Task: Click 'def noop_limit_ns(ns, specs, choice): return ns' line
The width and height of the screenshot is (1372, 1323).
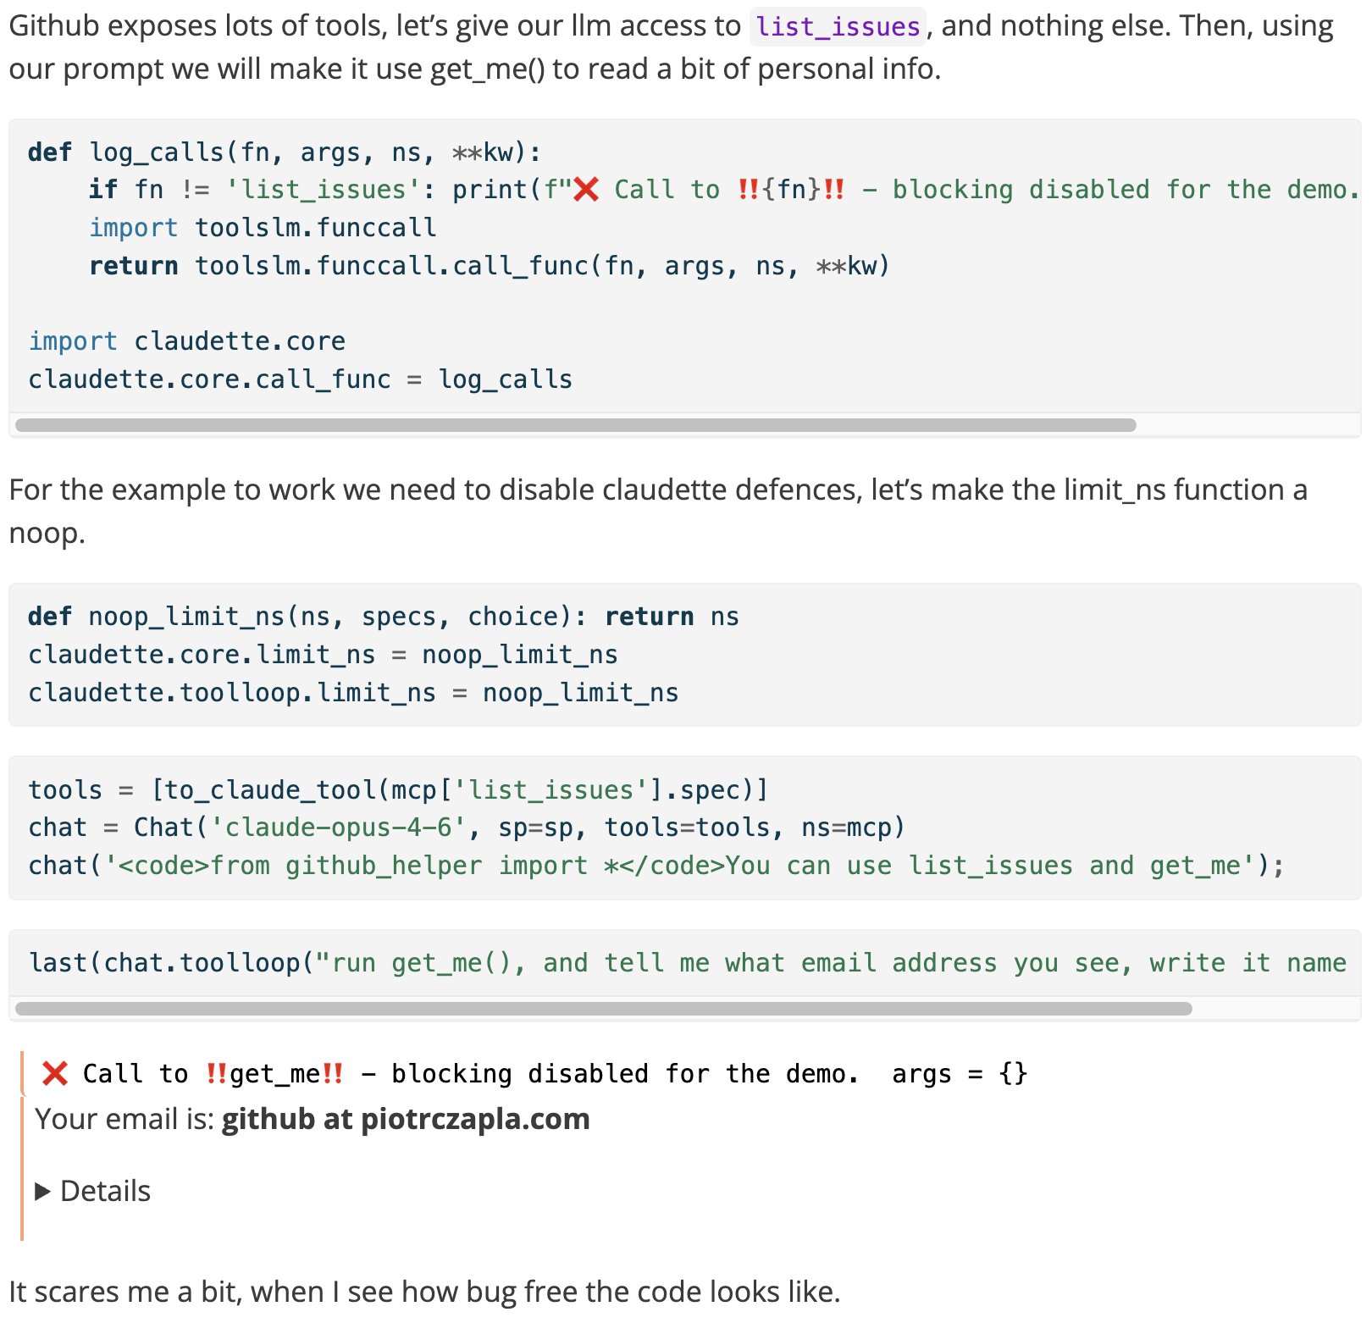Action: [383, 617]
